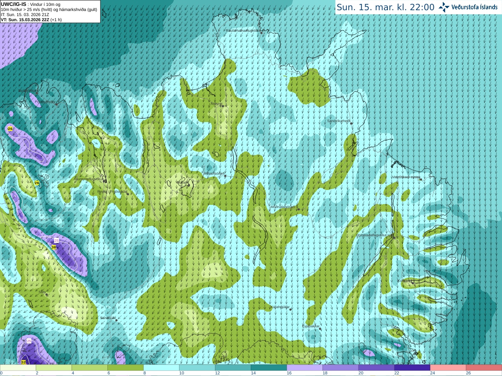Click the legend scale number 24
Screen dimensions: 502x376
pyautogui.click(x=432, y=373)
